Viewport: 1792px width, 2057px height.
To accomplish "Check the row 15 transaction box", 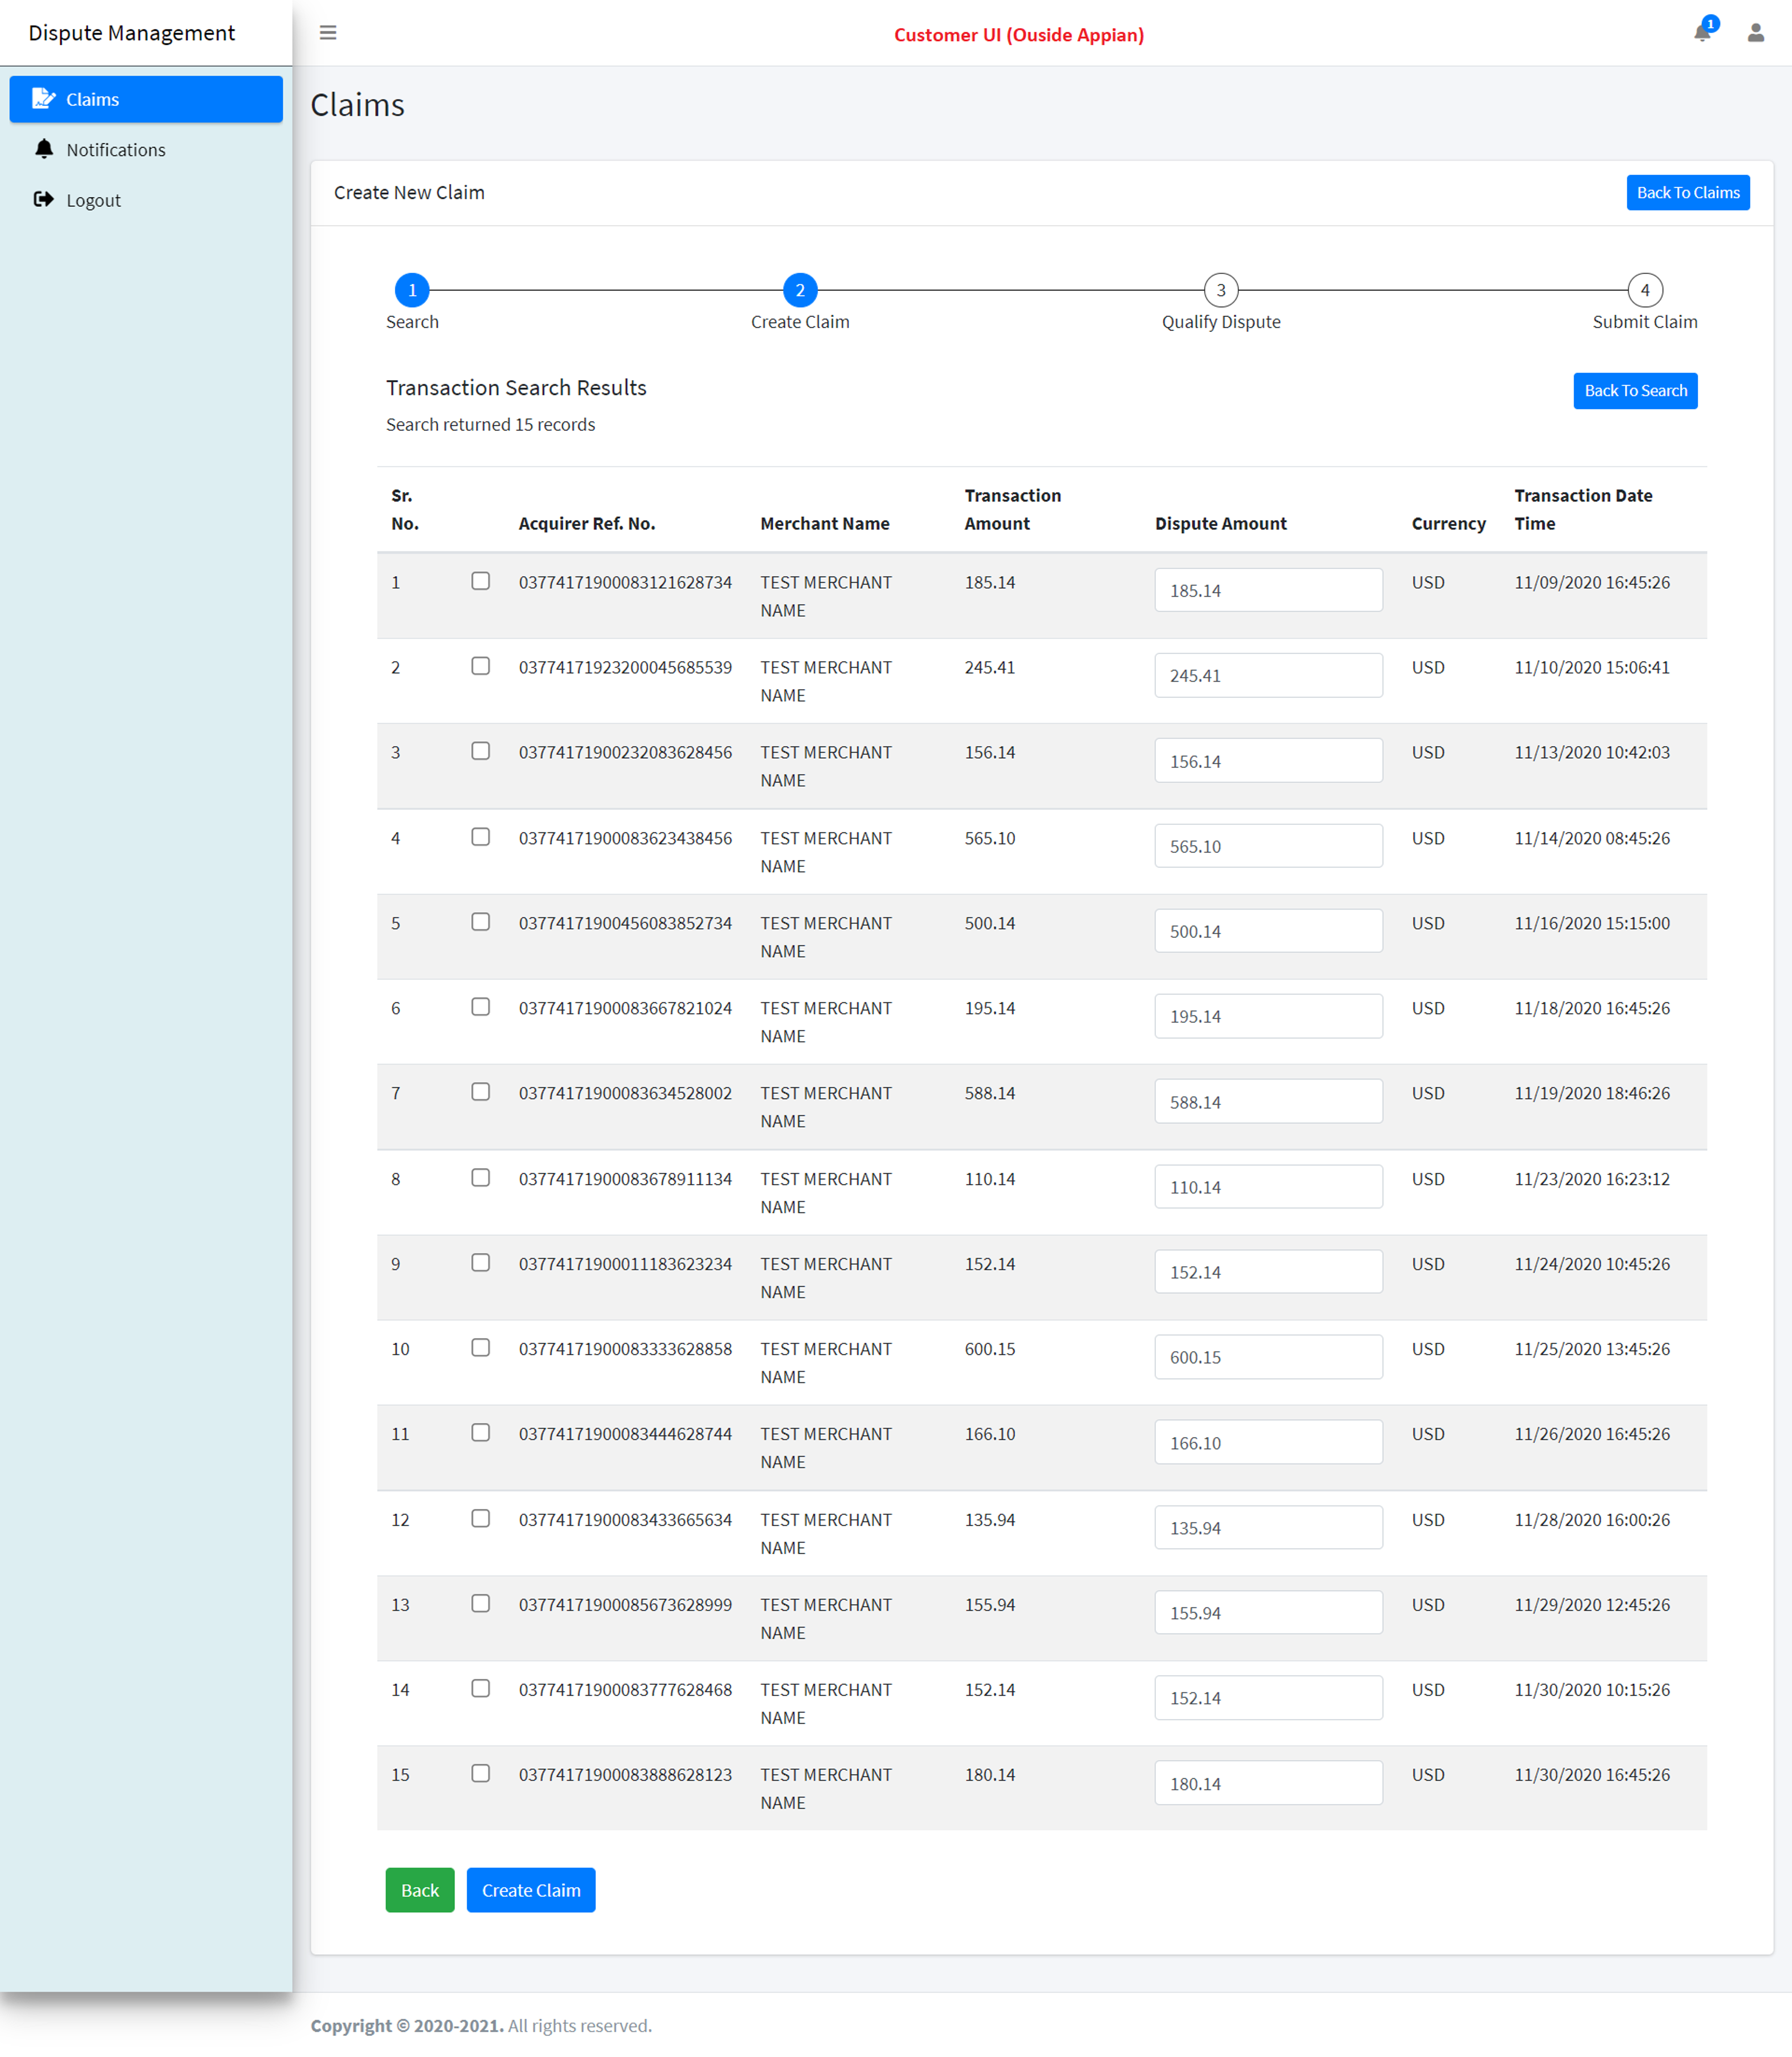I will (481, 1774).
